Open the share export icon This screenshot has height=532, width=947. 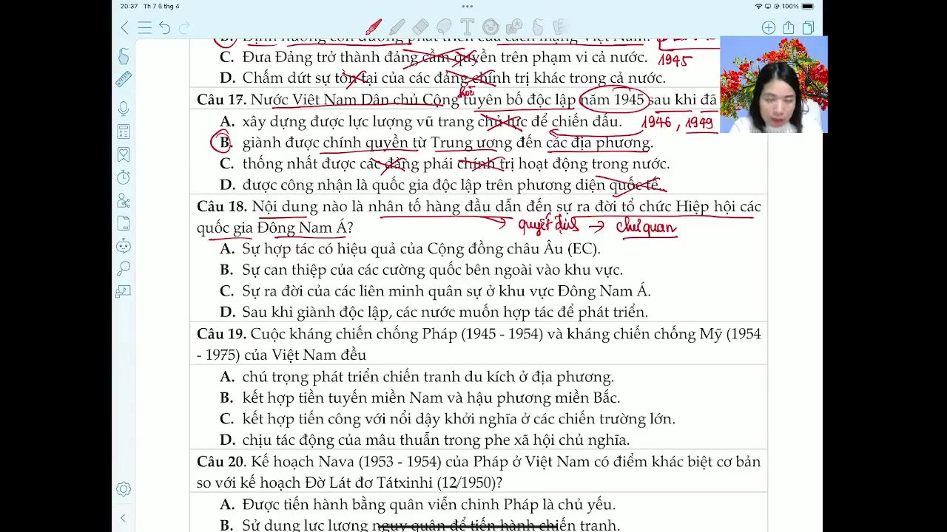pyautogui.click(x=788, y=28)
